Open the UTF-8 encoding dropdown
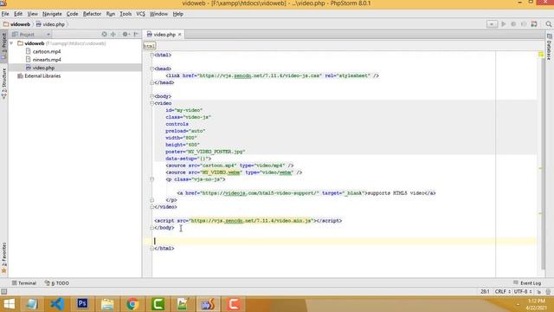The height and width of the screenshot is (312, 554). 523,291
